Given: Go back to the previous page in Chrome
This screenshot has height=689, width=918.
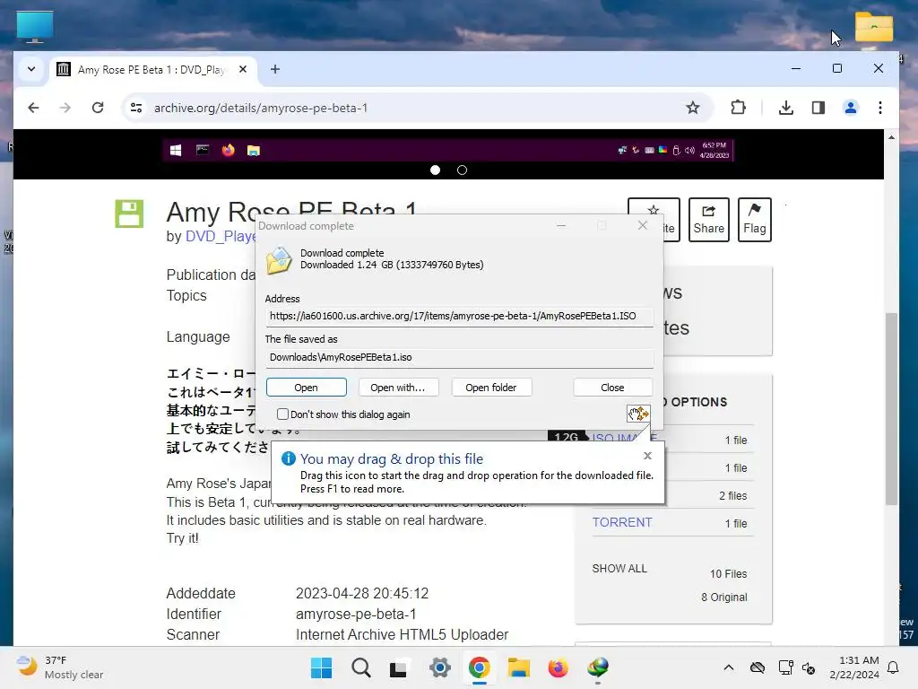Looking at the screenshot, I should point(33,108).
